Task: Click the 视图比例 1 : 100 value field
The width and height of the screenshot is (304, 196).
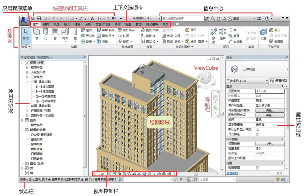Action: (270, 91)
